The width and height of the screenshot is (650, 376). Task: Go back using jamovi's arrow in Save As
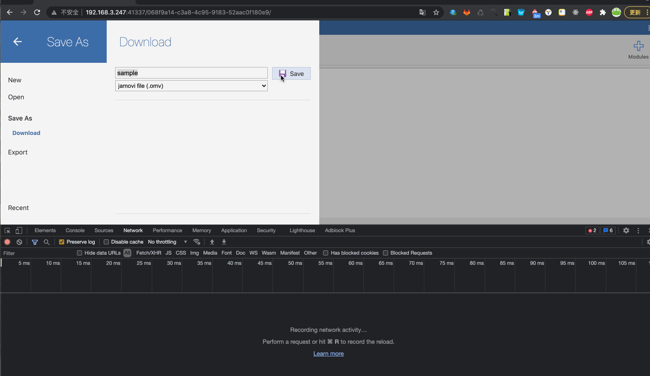click(x=17, y=41)
